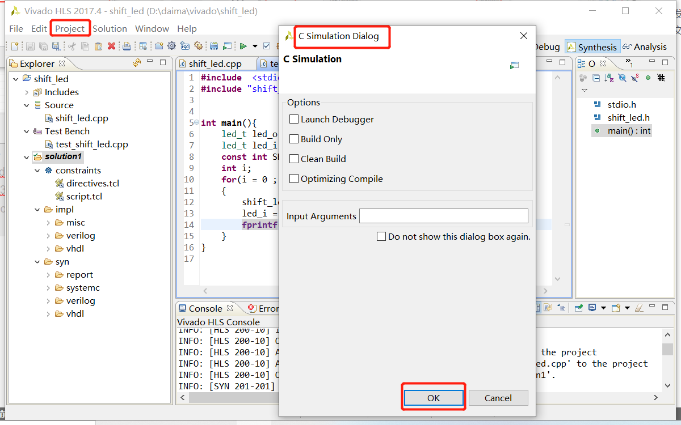Click the green dot filter icon in Outline
The image size is (681, 425).
click(x=648, y=78)
